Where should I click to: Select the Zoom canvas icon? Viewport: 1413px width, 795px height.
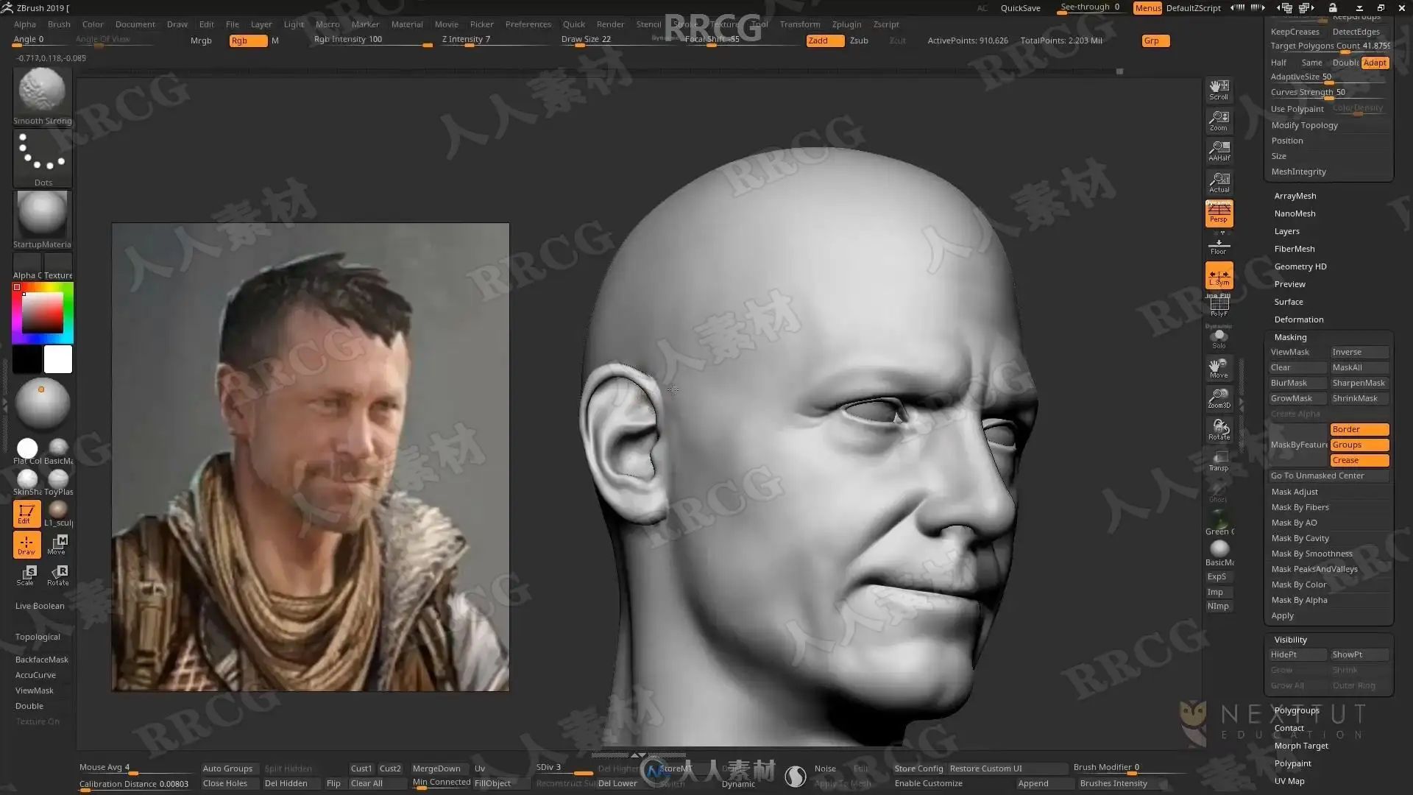pyautogui.click(x=1219, y=121)
